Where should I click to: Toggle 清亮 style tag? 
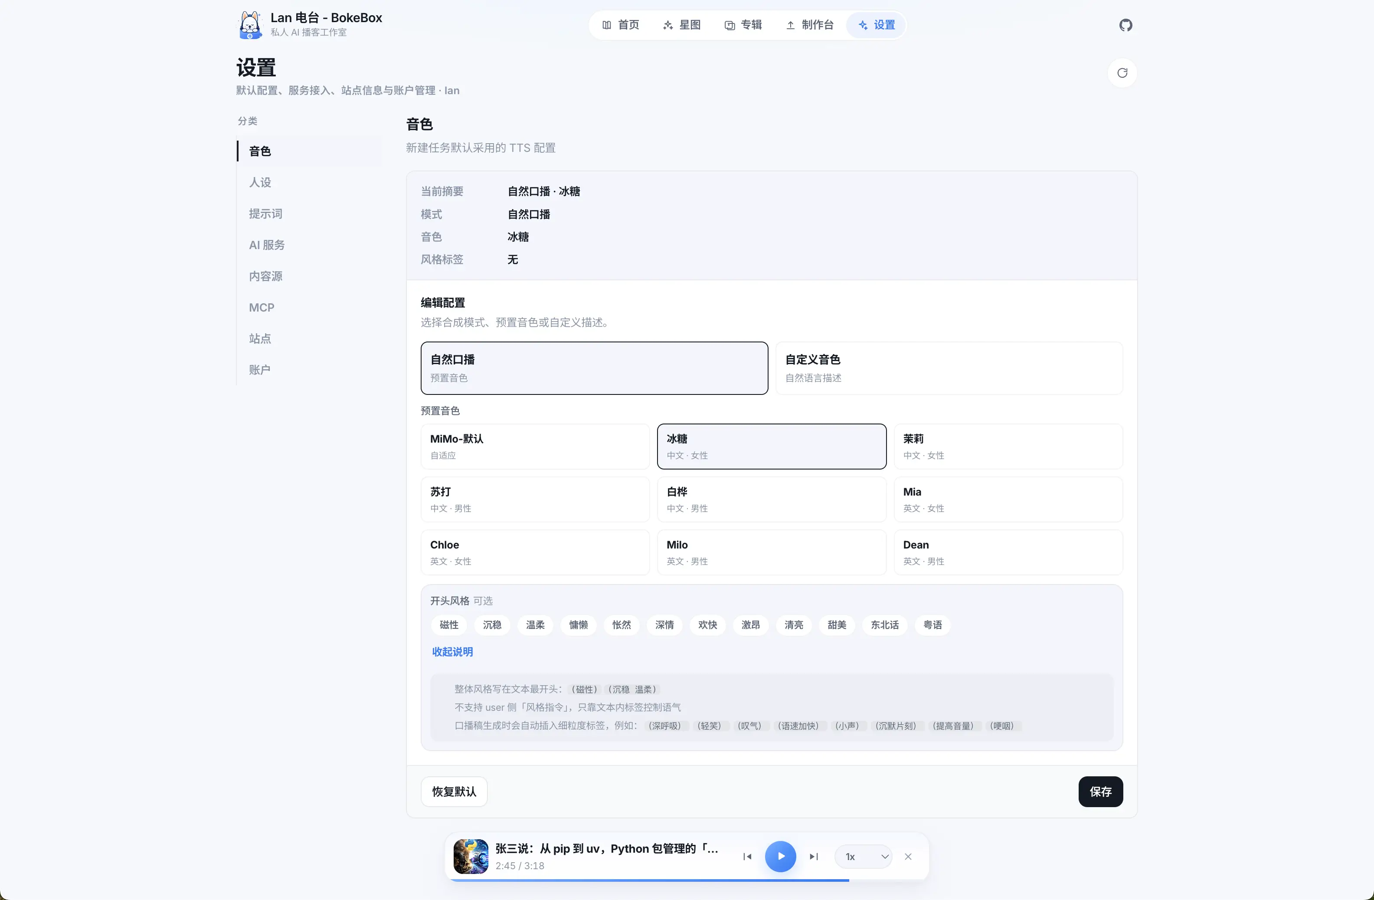point(794,624)
